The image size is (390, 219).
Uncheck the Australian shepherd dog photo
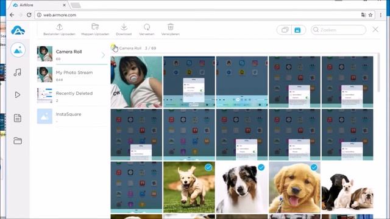(261, 168)
